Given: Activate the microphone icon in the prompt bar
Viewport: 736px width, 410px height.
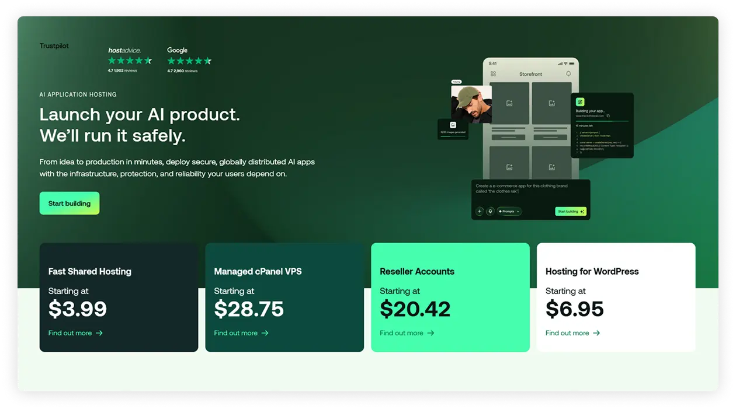Looking at the screenshot, I should (491, 211).
